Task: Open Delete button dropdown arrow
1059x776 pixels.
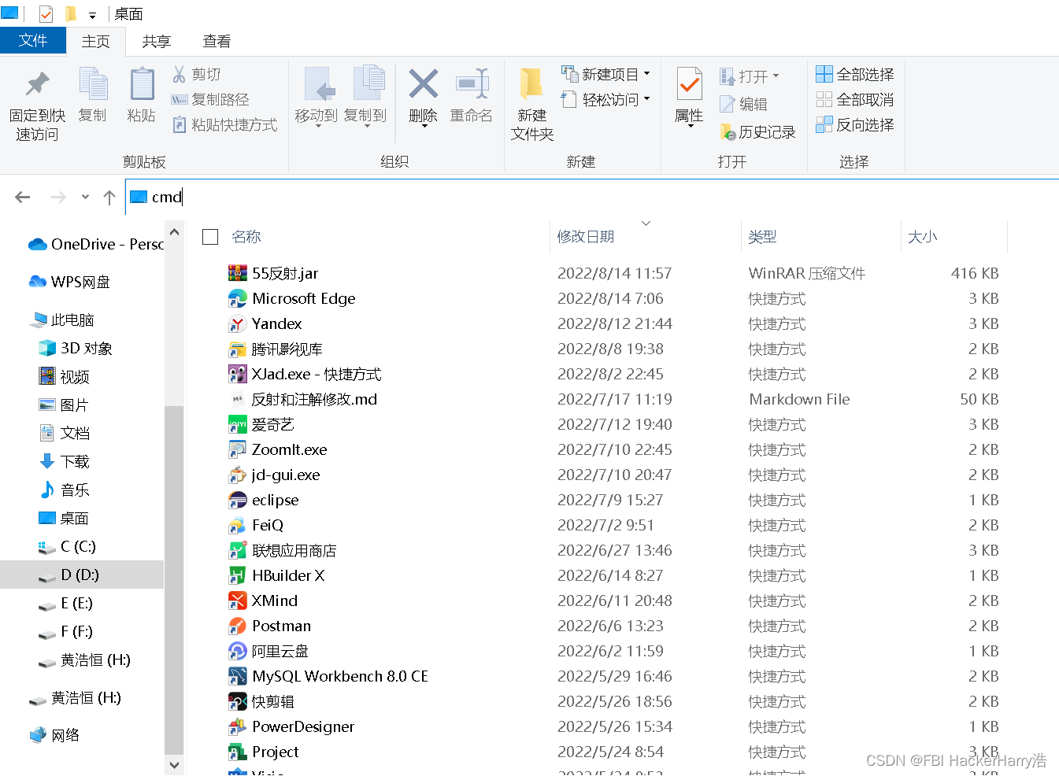Action: pyautogui.click(x=424, y=127)
